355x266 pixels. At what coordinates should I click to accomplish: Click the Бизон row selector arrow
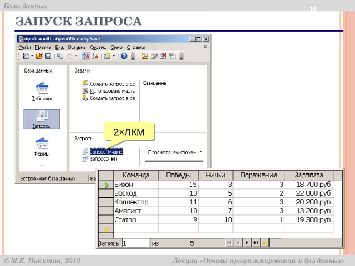pos(106,185)
